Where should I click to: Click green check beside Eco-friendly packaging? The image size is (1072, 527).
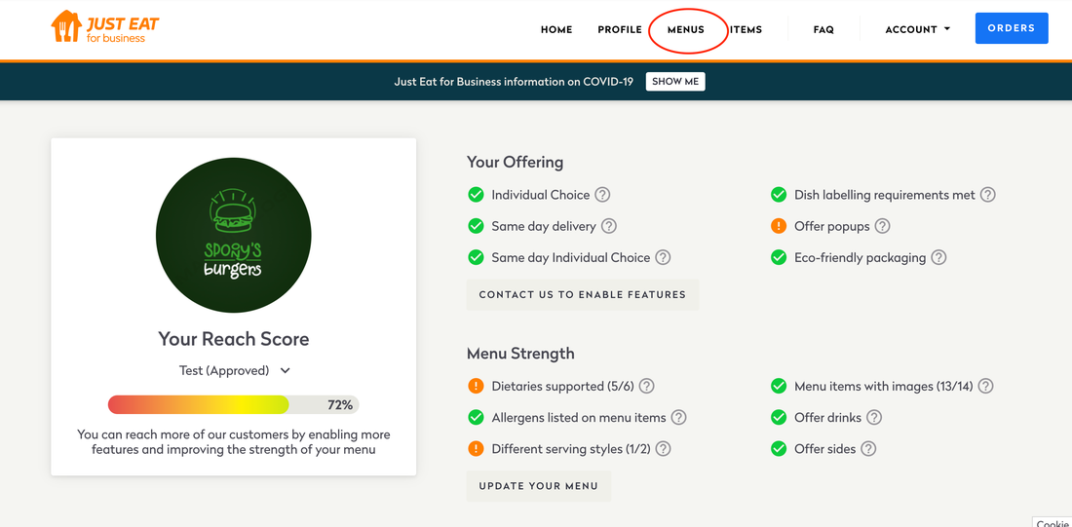click(x=779, y=258)
